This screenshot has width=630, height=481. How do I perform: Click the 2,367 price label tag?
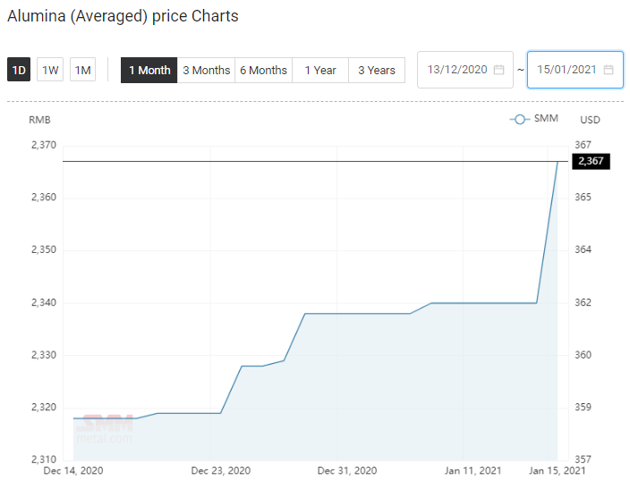coord(591,162)
